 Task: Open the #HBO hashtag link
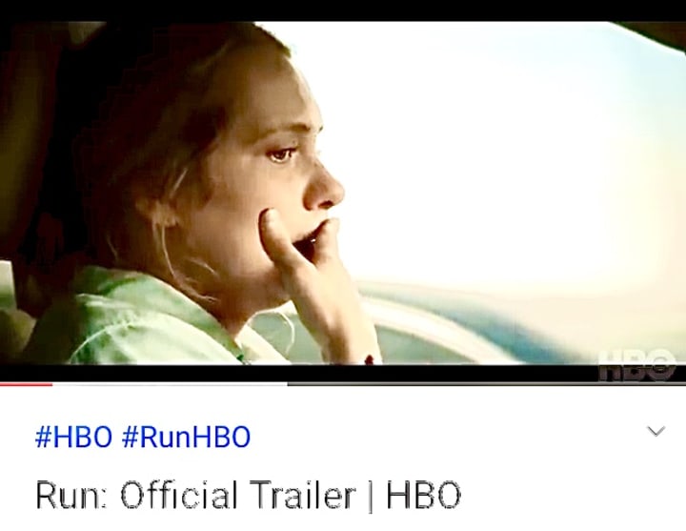click(73, 437)
